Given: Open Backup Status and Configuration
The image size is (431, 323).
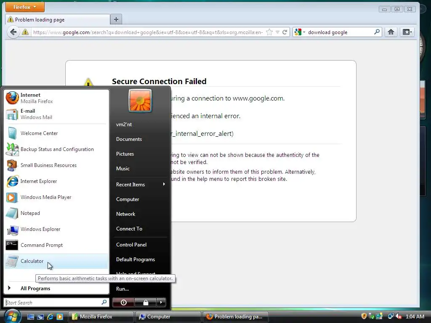Looking at the screenshot, I should (56, 149).
